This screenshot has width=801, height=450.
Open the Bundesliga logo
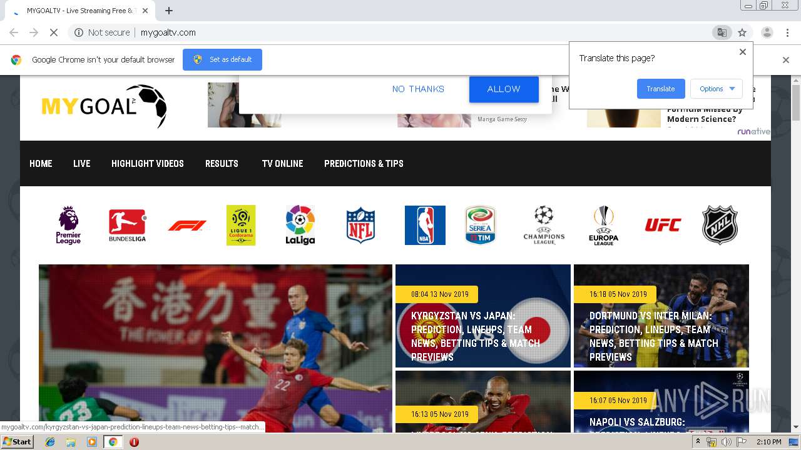coord(127,225)
